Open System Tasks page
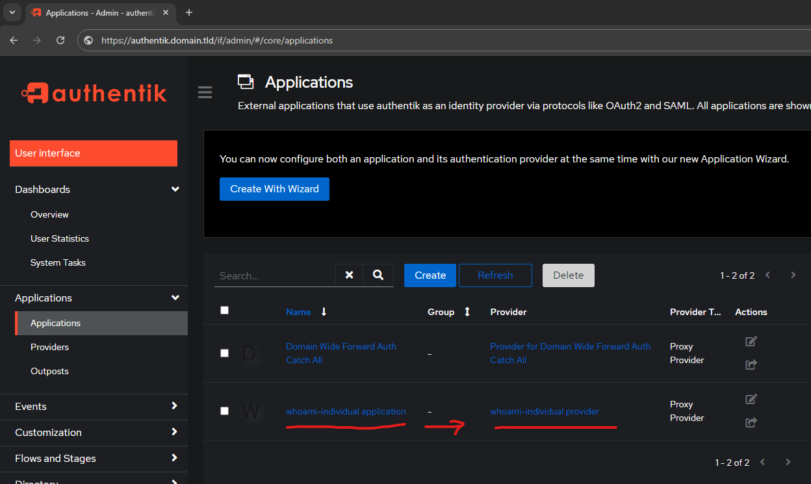Screen dimensions: 811x484 click(58, 262)
